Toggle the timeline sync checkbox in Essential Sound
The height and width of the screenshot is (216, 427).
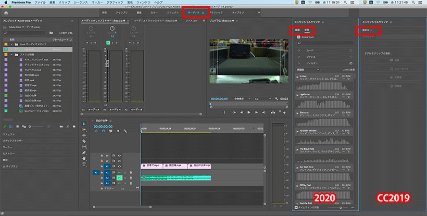(x=296, y=208)
